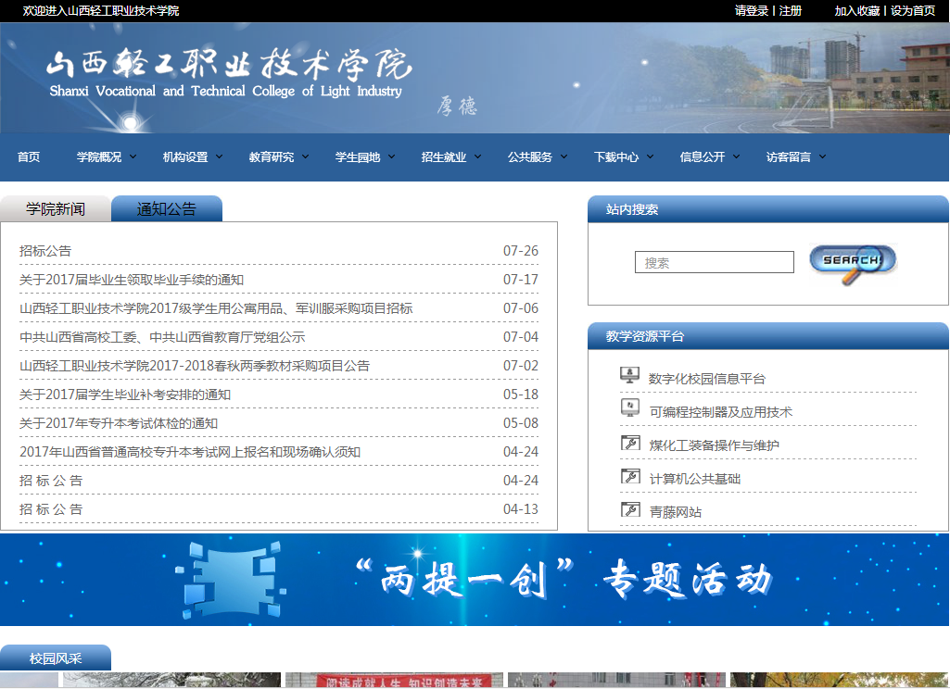
Task: Go to 首页 in navigation bar
Action: (x=29, y=157)
